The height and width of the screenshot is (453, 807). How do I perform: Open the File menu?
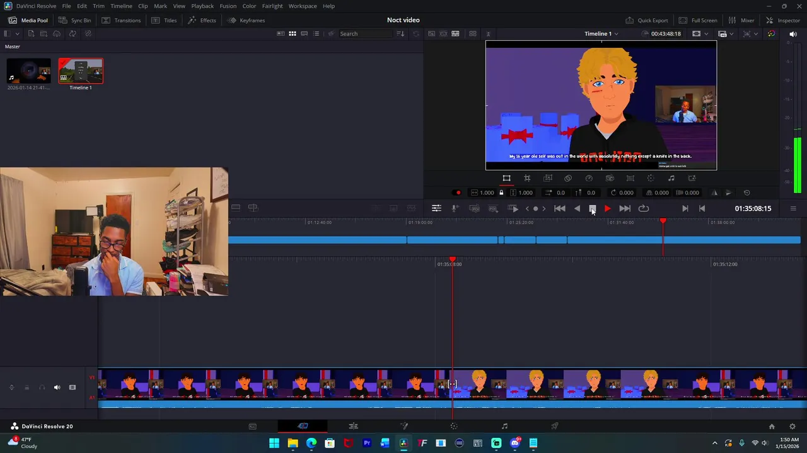66,6
